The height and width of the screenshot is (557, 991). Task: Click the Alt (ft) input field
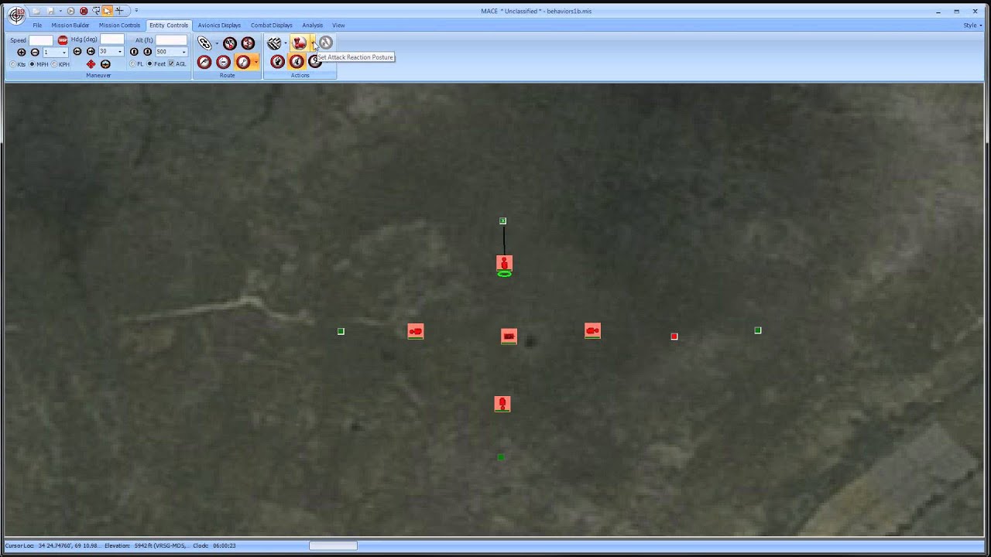(x=171, y=40)
